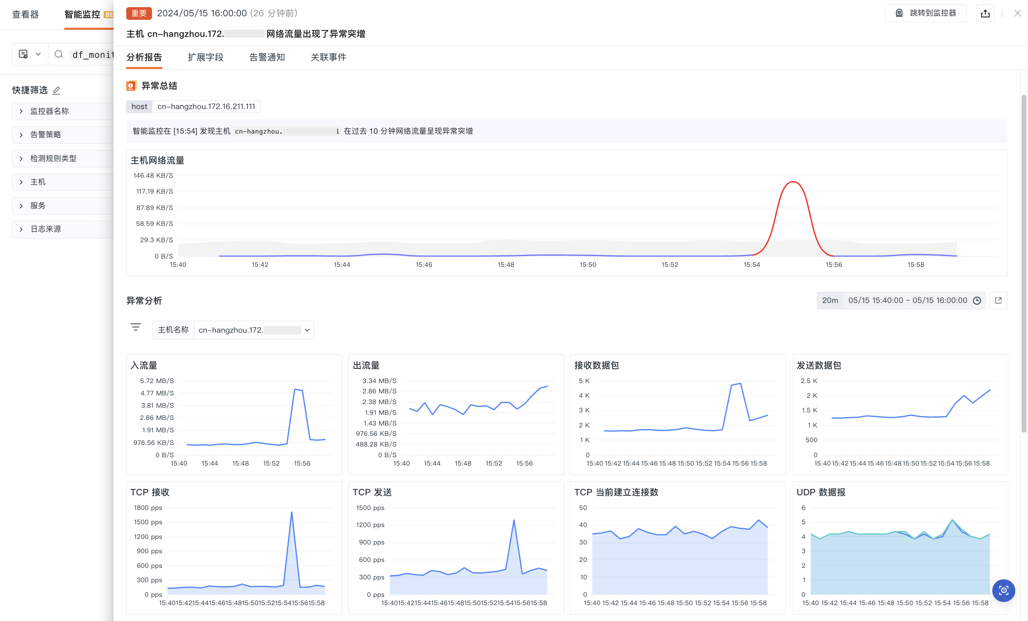The height and width of the screenshot is (621, 1028).
Task: Click the filter lines icon under 异常分析
Action: tap(136, 328)
